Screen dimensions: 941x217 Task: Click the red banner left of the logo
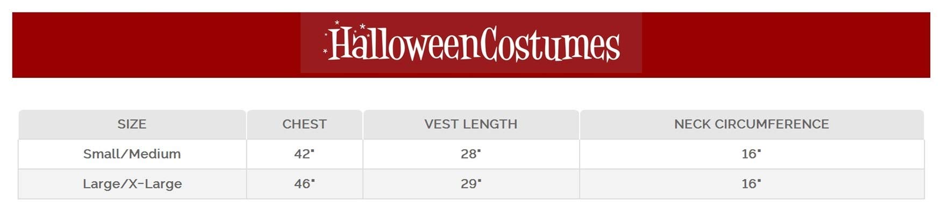tap(156, 45)
